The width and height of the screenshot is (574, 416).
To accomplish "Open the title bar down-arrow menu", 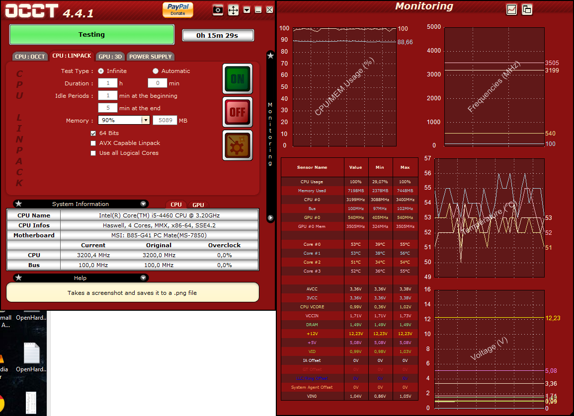I will tap(247, 10).
